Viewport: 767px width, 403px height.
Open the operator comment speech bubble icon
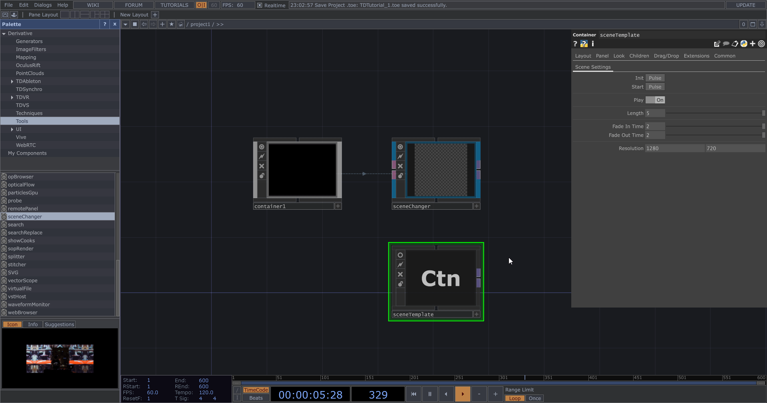(x=726, y=44)
